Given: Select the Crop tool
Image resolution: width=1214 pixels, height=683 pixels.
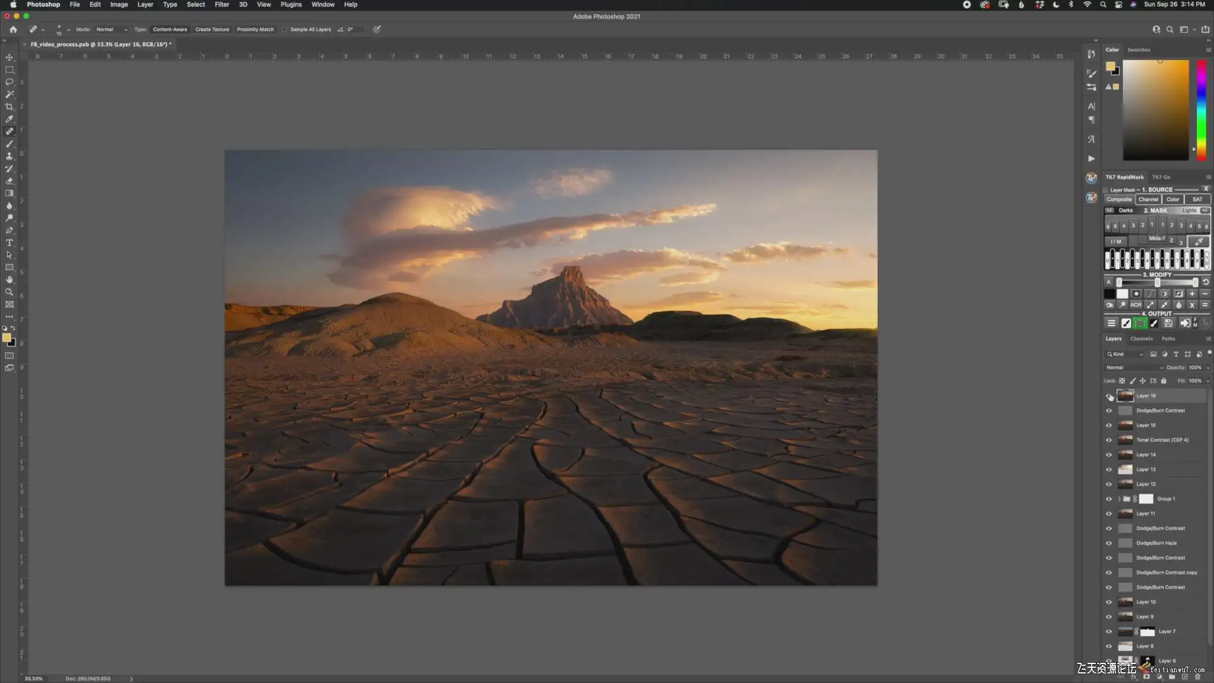Looking at the screenshot, I should tap(9, 107).
